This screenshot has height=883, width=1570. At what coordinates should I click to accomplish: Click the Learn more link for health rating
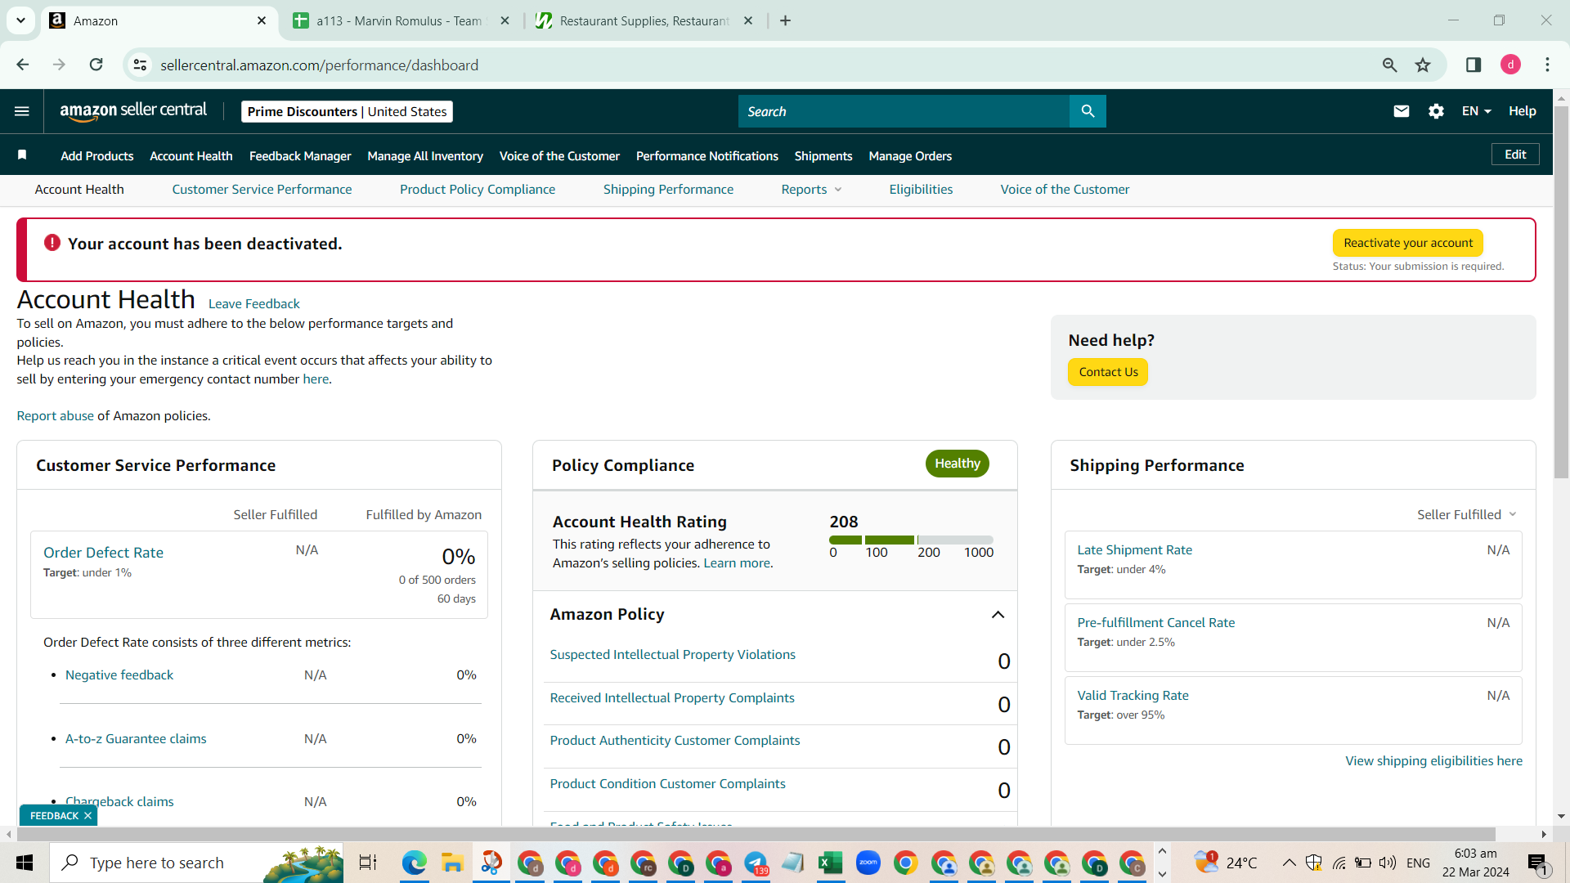(x=736, y=563)
